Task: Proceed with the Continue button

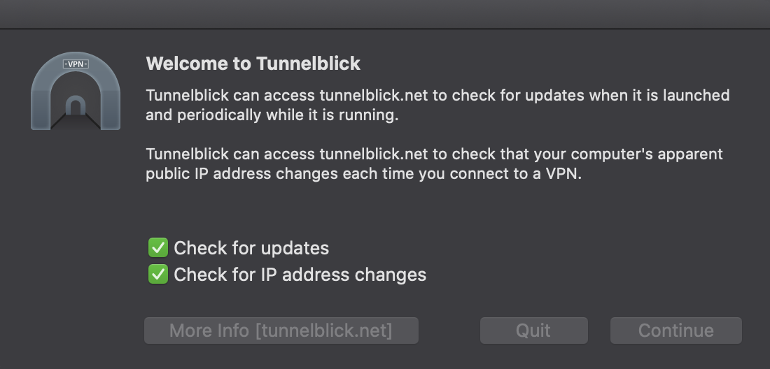Action: click(676, 331)
